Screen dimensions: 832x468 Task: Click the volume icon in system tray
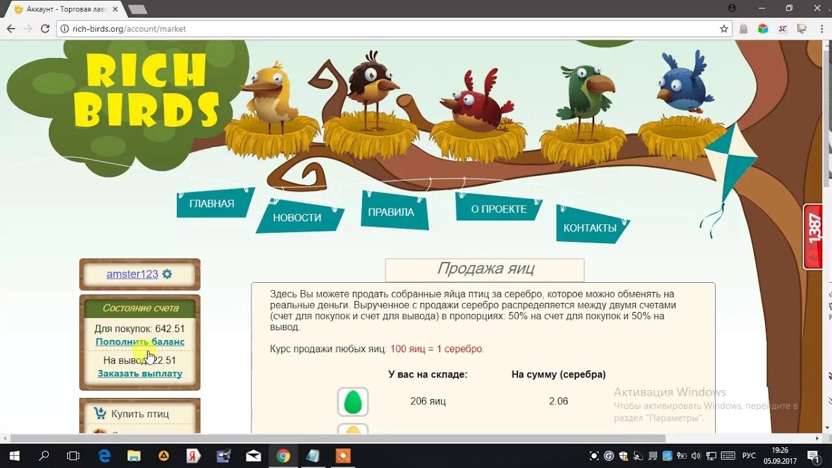(x=696, y=456)
